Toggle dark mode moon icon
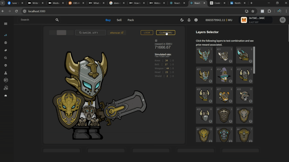 tap(182, 20)
